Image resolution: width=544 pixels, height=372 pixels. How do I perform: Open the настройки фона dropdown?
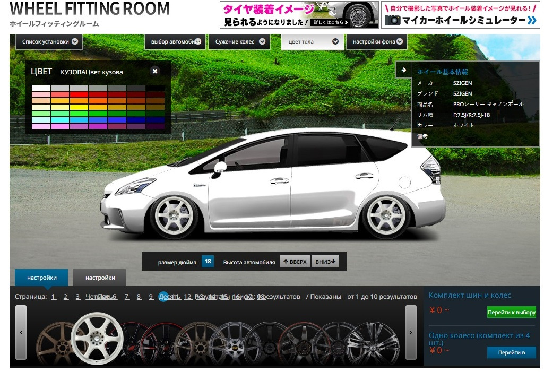376,41
